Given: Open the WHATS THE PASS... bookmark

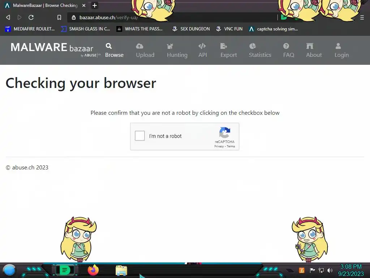Looking at the screenshot, I should (139, 29).
